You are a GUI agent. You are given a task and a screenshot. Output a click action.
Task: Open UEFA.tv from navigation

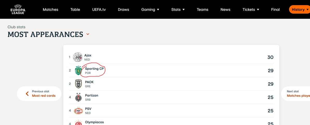(x=99, y=10)
